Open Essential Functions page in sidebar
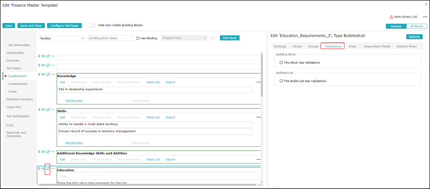This screenshot has height=189, width=430. (20, 99)
